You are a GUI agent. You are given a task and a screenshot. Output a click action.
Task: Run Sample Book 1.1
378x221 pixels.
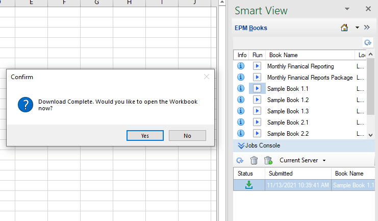[x=257, y=88]
